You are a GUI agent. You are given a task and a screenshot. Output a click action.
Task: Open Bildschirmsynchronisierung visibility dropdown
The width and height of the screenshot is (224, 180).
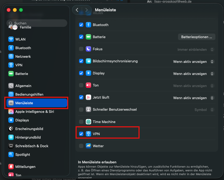point(193,62)
